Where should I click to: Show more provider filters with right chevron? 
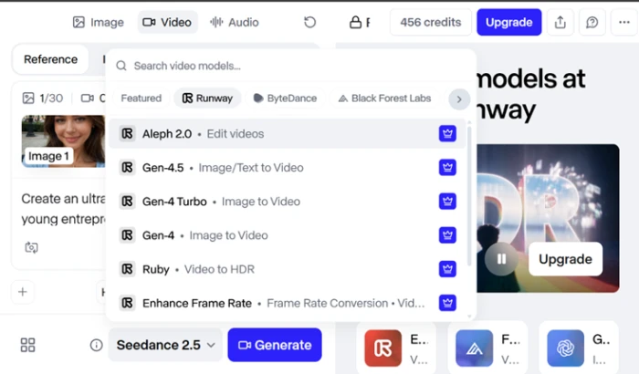[459, 99]
